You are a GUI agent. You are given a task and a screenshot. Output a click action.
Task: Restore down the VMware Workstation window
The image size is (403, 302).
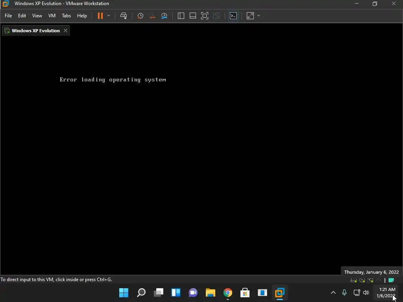tap(375, 4)
